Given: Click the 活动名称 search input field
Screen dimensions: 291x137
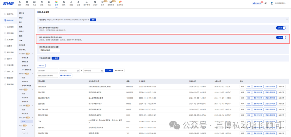Looking at the screenshot, I should pyautogui.click(x=47, y=71).
